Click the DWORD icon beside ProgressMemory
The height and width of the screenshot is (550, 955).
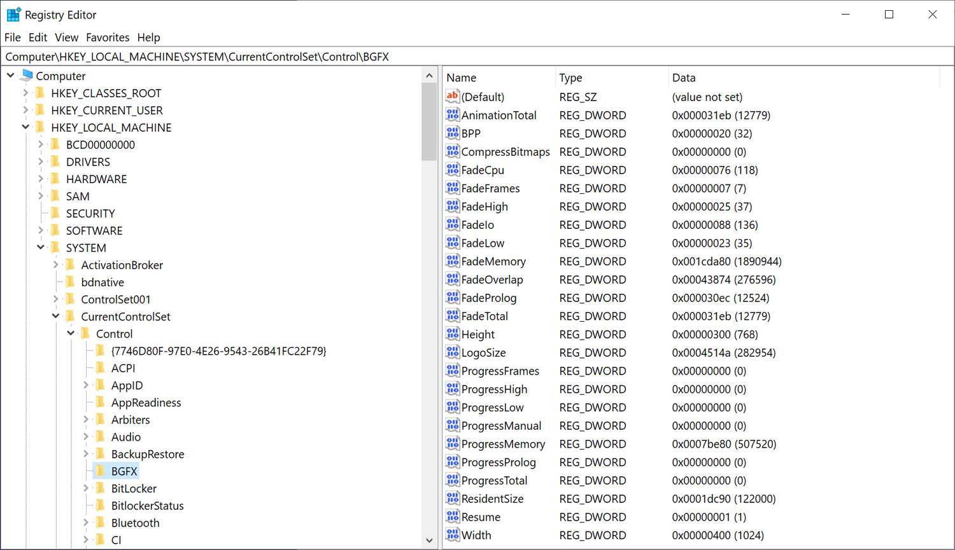(x=452, y=444)
